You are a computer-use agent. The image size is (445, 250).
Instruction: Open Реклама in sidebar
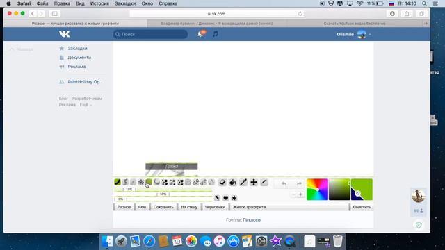pyautogui.click(x=76, y=67)
